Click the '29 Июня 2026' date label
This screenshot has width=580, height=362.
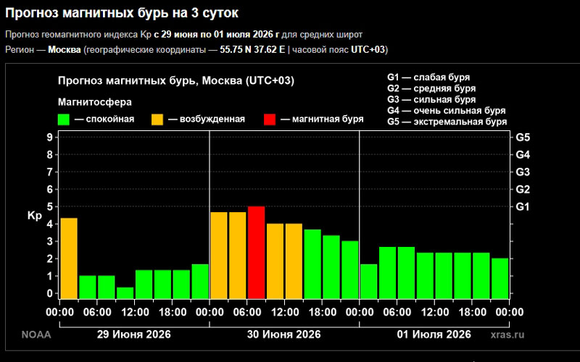(x=134, y=334)
